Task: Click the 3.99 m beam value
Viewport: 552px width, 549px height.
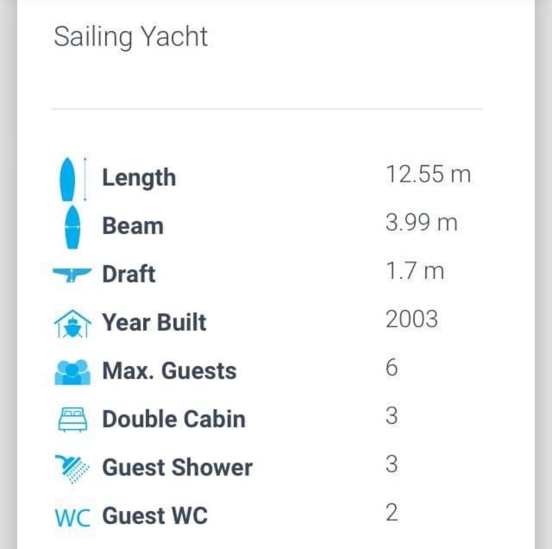Action: [422, 223]
